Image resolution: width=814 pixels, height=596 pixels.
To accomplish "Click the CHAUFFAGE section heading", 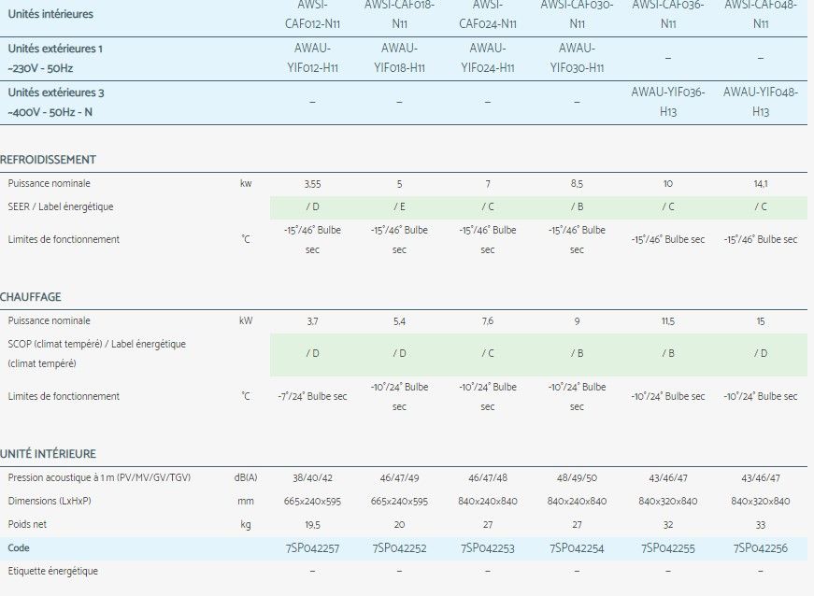I will 31,297.
